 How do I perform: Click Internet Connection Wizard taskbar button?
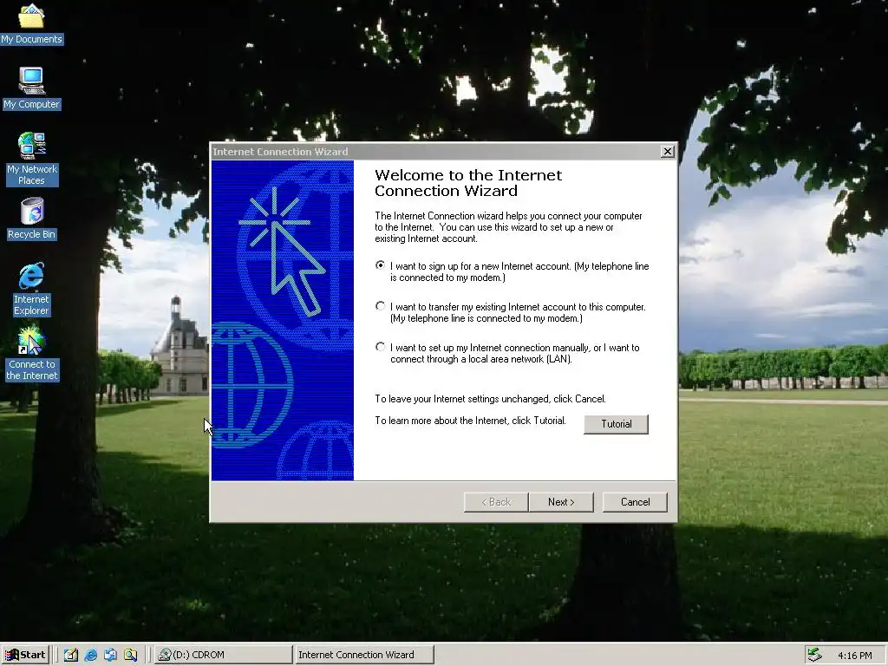pos(364,655)
